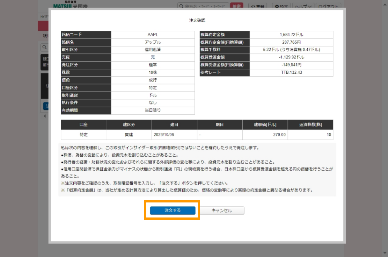The height and width of the screenshot is (257, 388).
Task: Select the 207,765円 converted amount
Action: (x=291, y=42)
